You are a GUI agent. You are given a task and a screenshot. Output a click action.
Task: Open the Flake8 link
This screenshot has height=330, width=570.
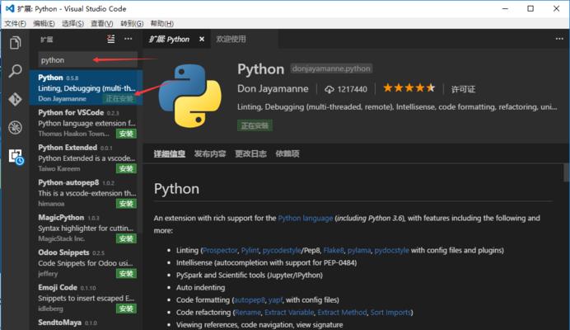[334, 250]
